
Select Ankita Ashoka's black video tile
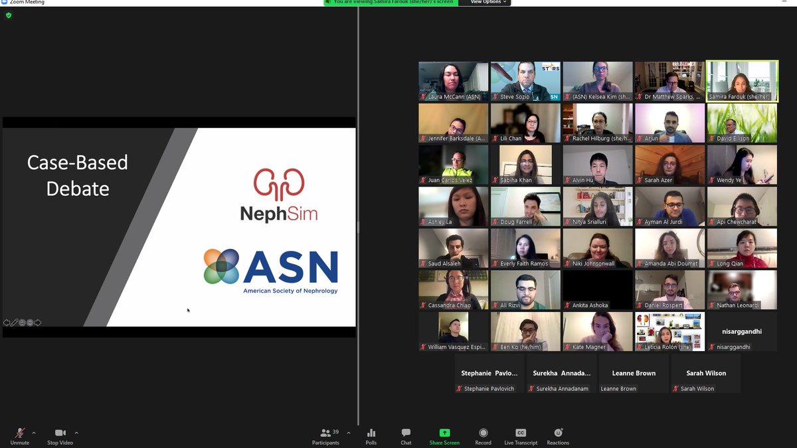point(598,290)
